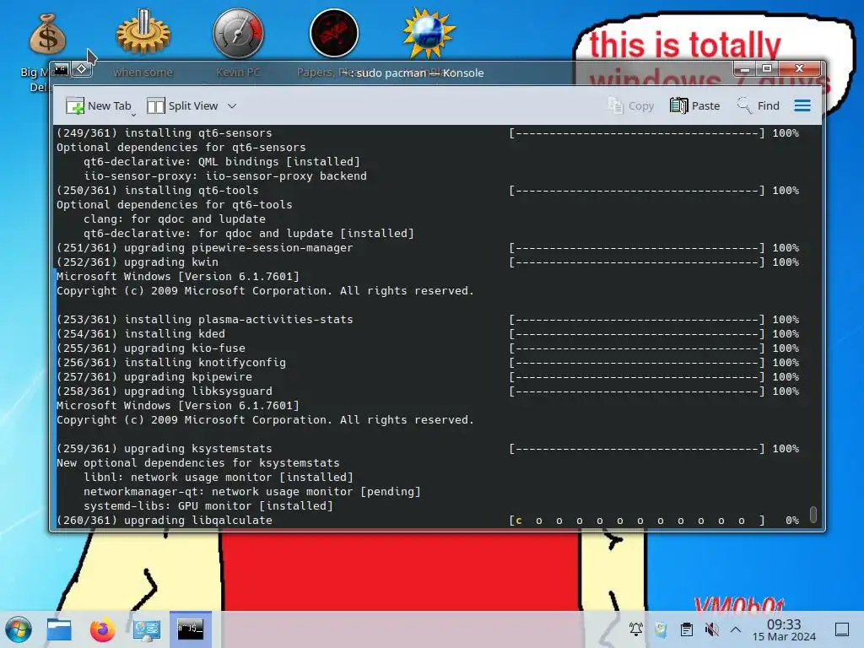Image resolution: width=864 pixels, height=648 pixels.
Task: Paste clipboard into the terminal
Action: [695, 105]
